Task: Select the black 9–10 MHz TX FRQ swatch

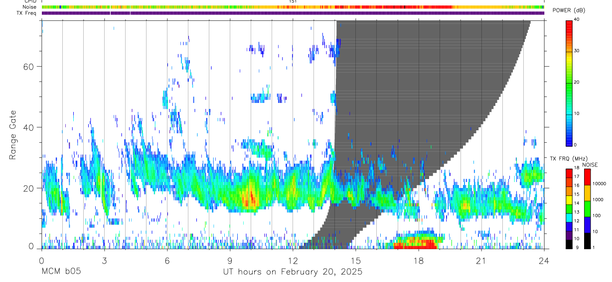Action: pos(569,244)
